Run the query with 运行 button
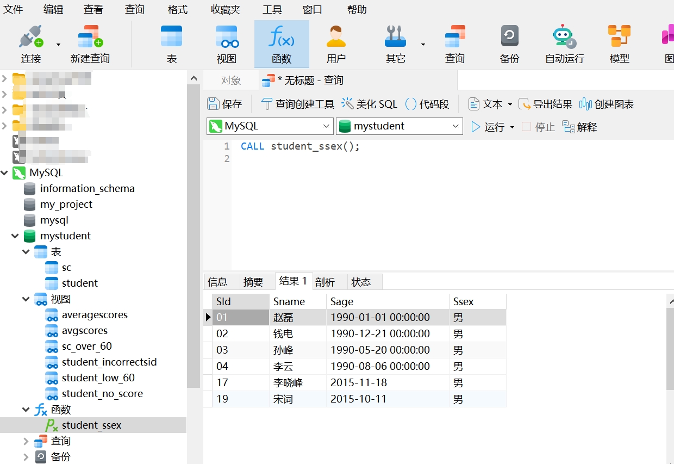This screenshot has height=464, width=674. click(x=488, y=127)
